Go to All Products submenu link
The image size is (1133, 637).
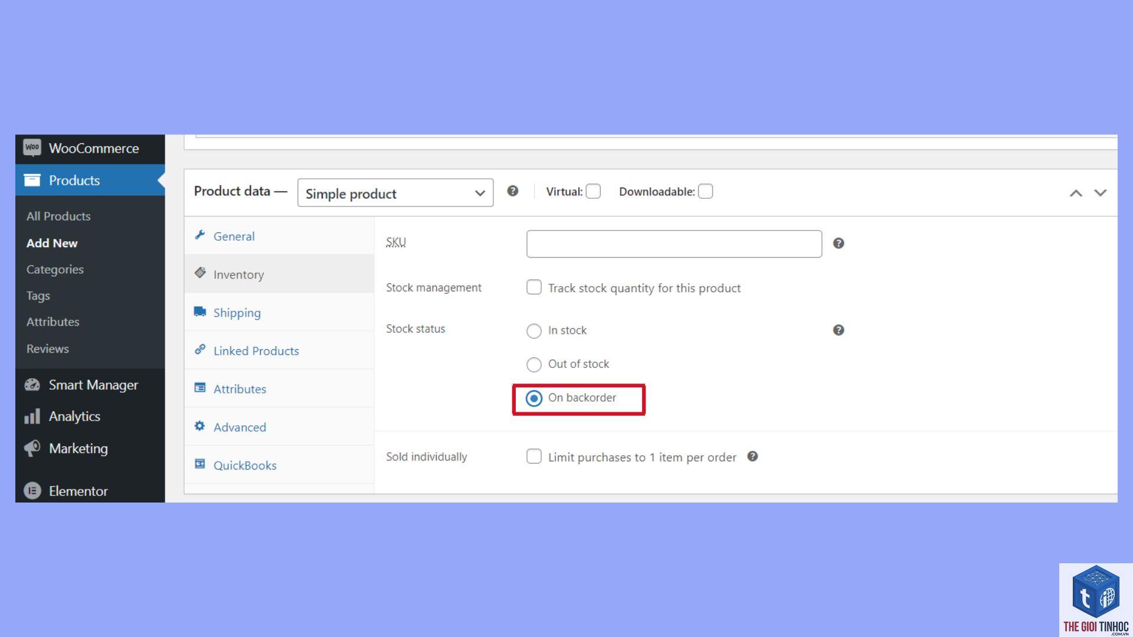(58, 216)
